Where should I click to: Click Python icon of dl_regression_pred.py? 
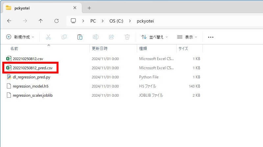(9, 77)
